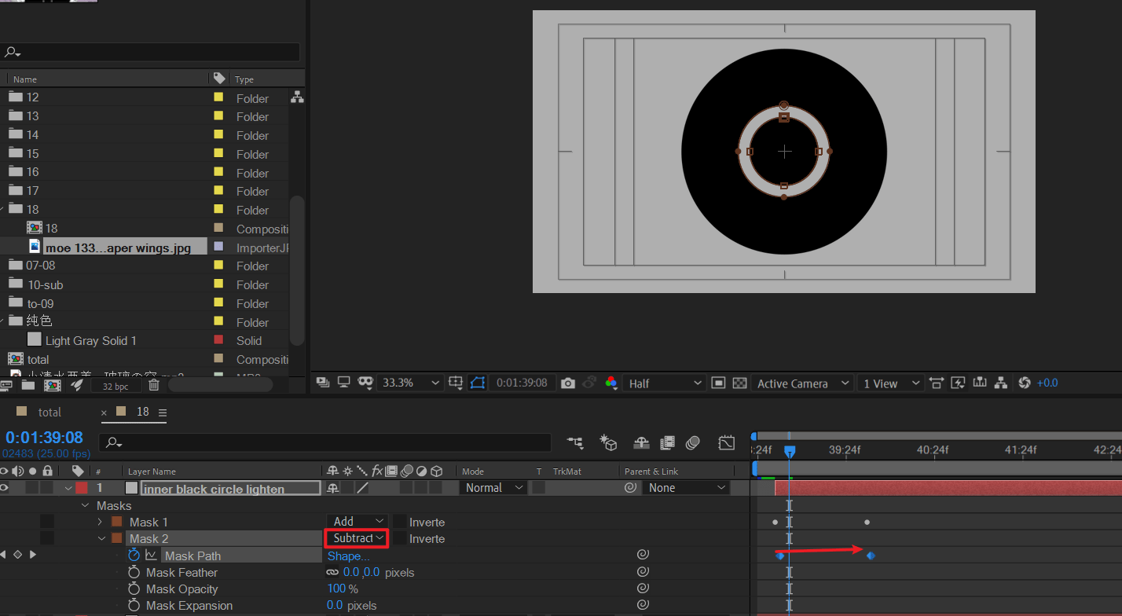The width and height of the screenshot is (1122, 616).
Task: Reset exposure icon in viewer
Action: [1024, 383]
